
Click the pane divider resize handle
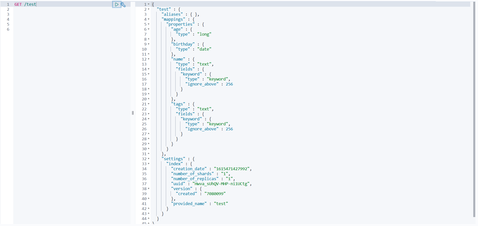pos(133,113)
